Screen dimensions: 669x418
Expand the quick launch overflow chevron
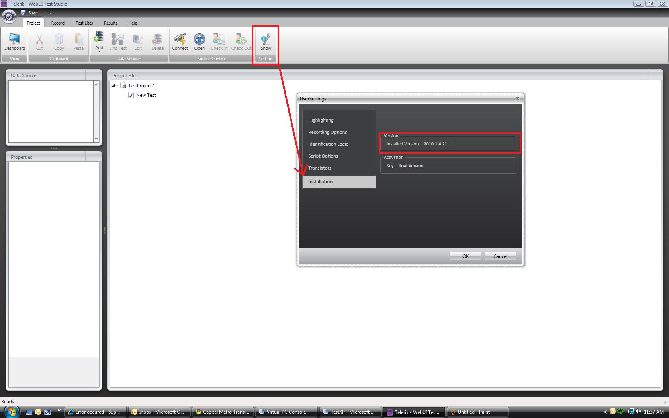pos(59,410)
